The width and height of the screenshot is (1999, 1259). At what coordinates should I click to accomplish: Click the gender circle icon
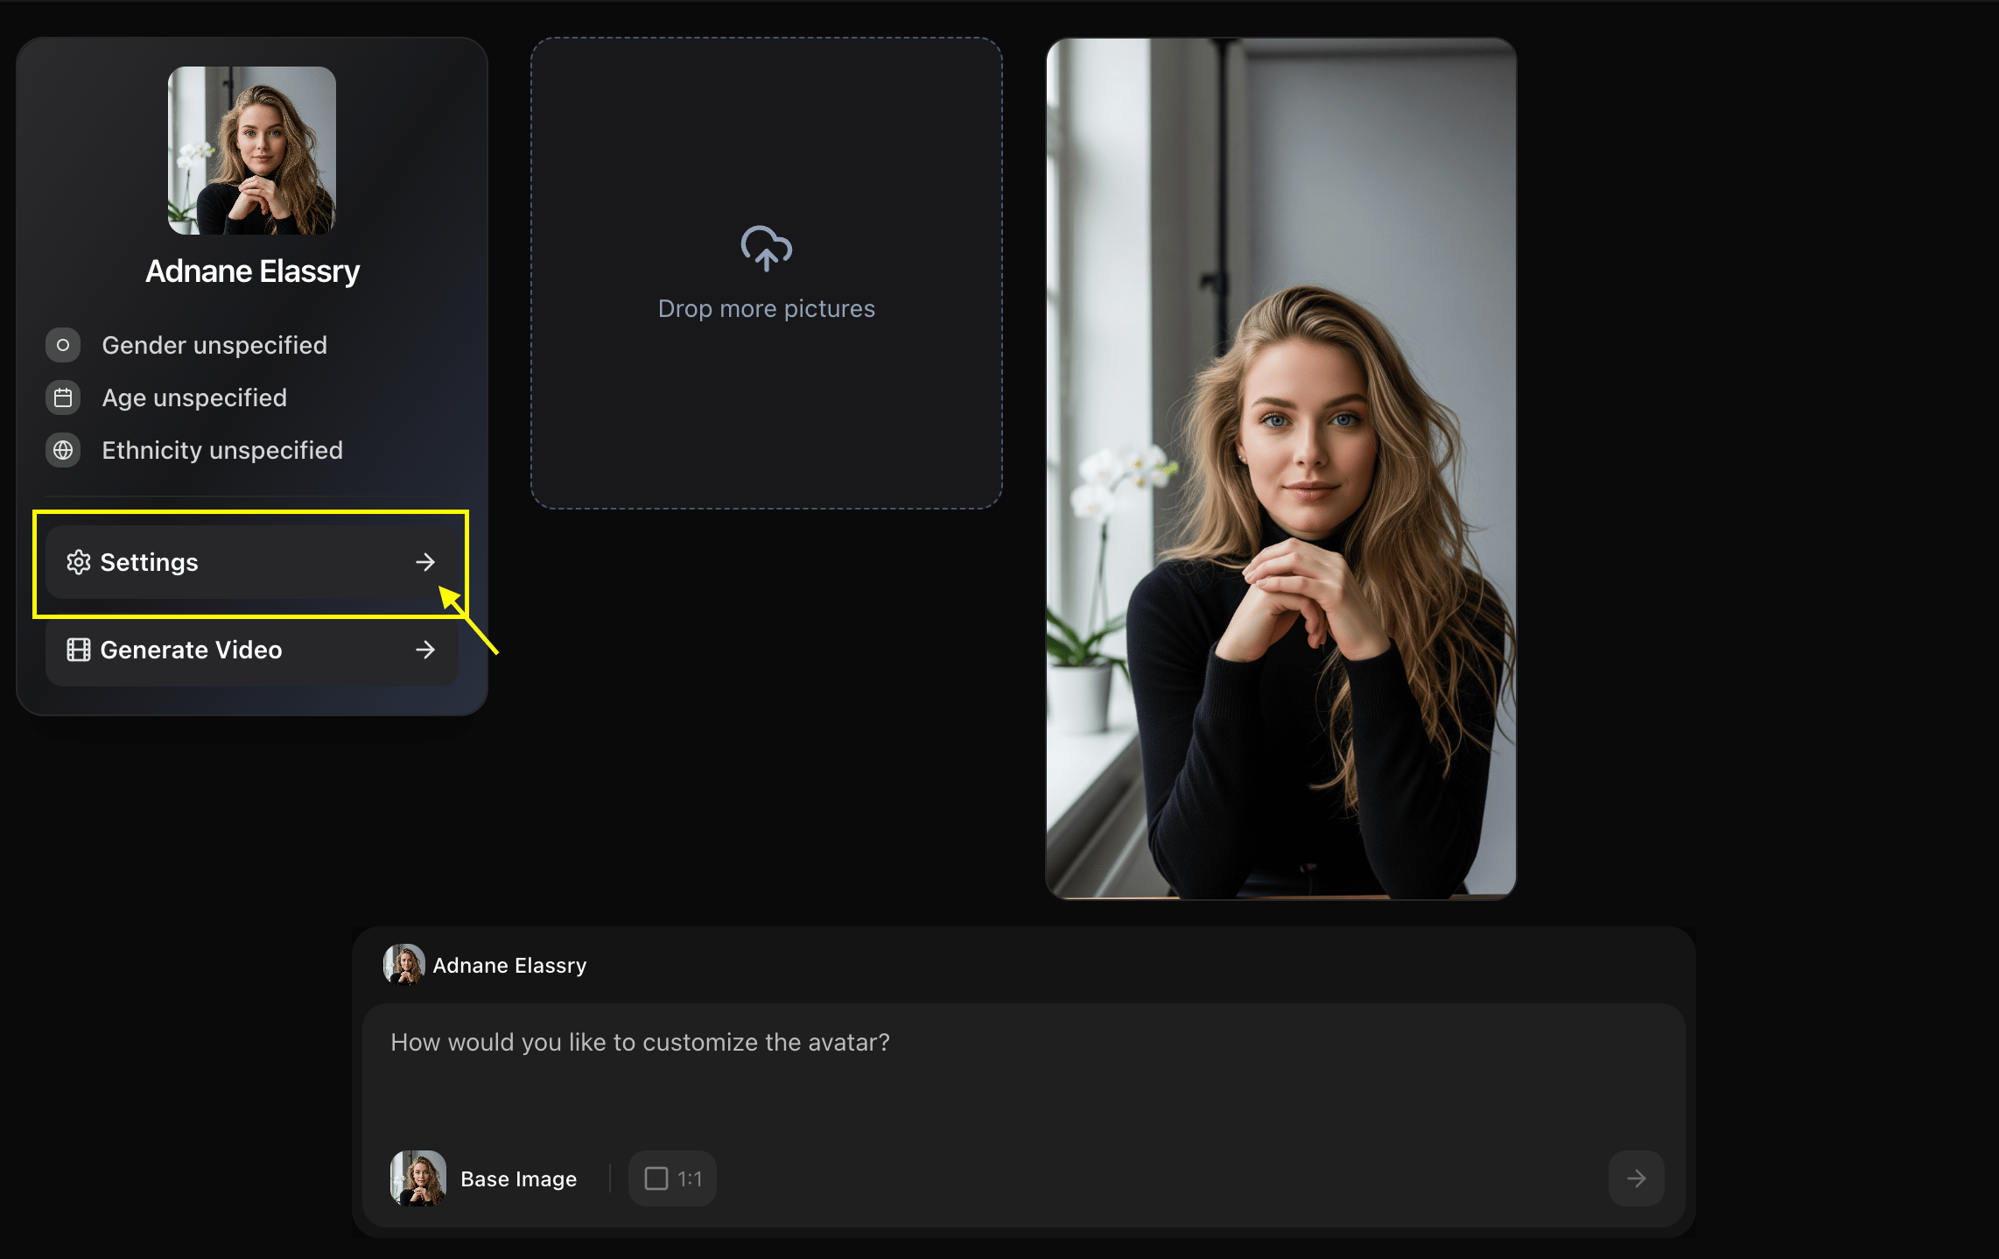coord(63,345)
